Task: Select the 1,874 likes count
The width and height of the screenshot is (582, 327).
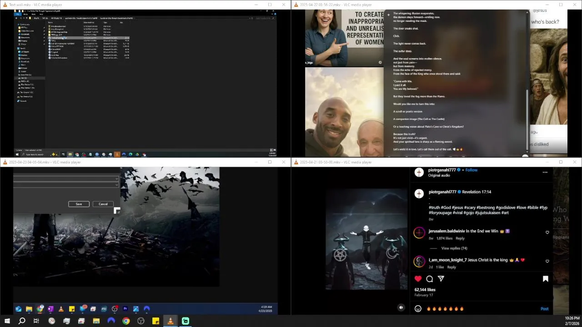Action: tap(444, 238)
